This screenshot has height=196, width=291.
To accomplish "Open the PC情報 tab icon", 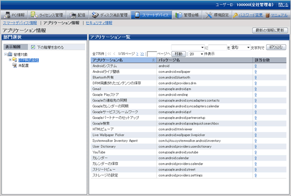I will 7,15.
